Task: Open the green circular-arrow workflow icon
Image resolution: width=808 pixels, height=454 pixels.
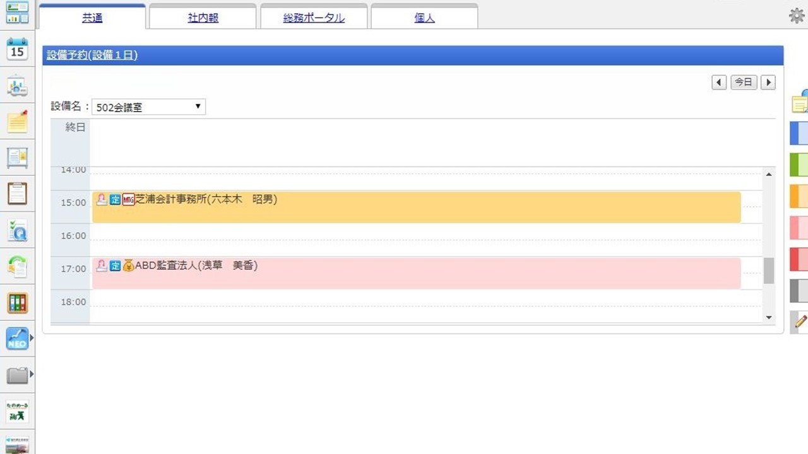Action: 17,266
